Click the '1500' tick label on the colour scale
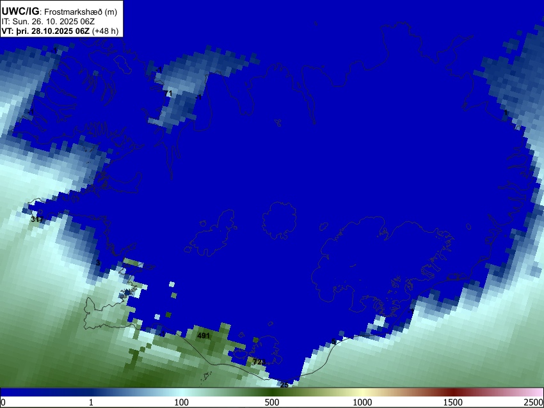Image resolution: width=544 pixels, height=408 pixels. click(x=452, y=402)
